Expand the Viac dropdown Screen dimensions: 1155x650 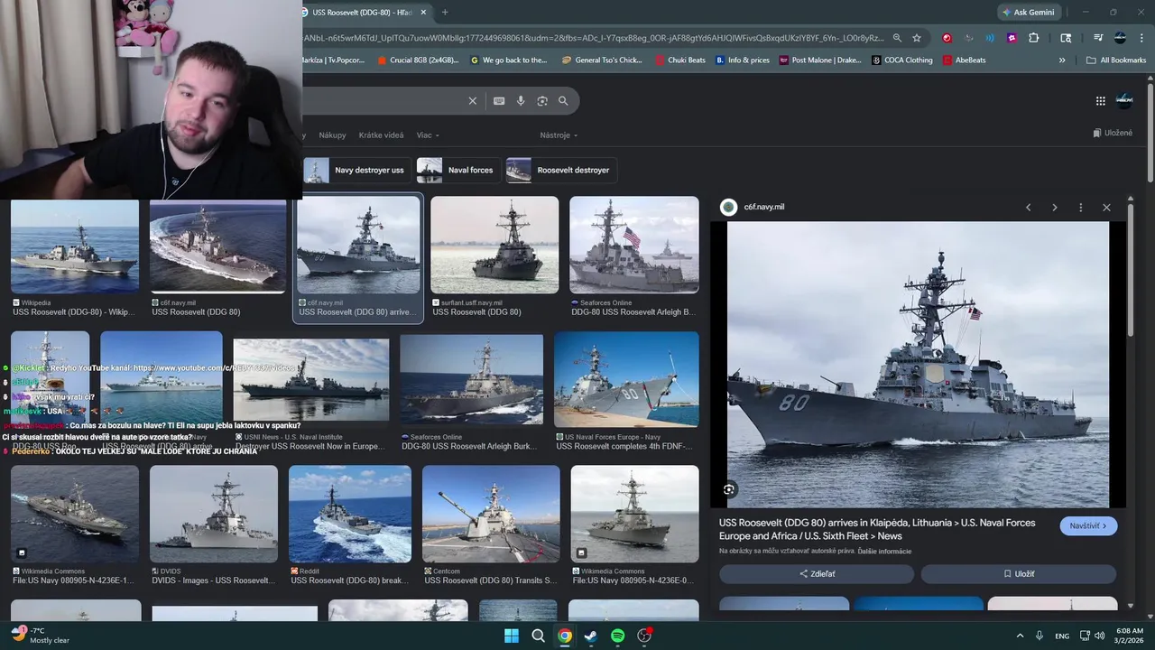tap(428, 135)
